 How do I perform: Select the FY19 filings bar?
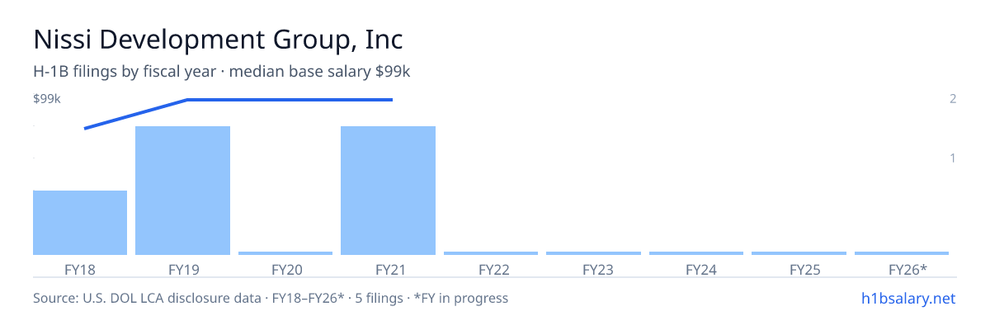click(x=182, y=191)
